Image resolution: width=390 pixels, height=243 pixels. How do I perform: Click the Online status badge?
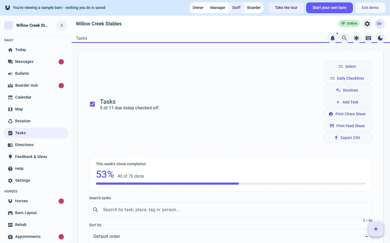point(349,23)
